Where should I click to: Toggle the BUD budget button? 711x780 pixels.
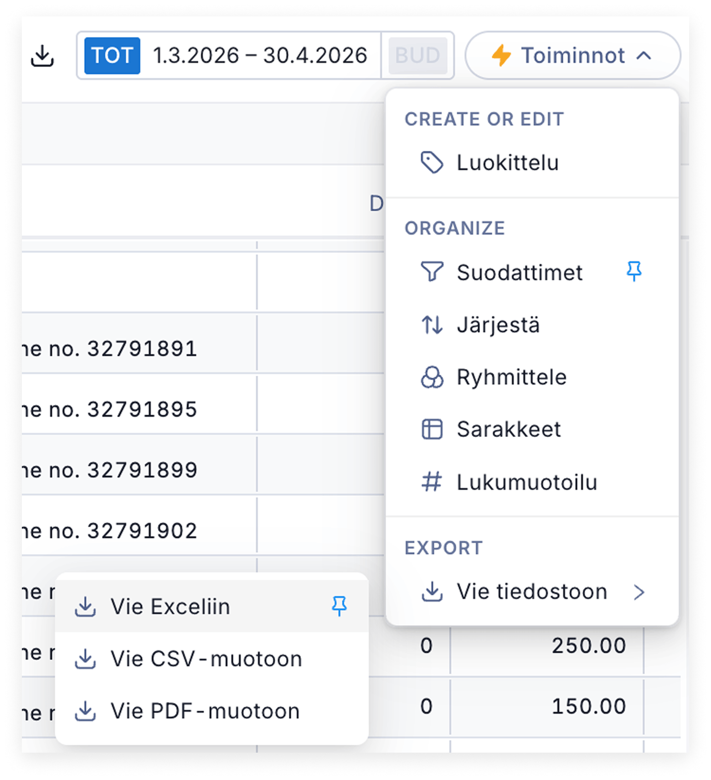pos(417,56)
